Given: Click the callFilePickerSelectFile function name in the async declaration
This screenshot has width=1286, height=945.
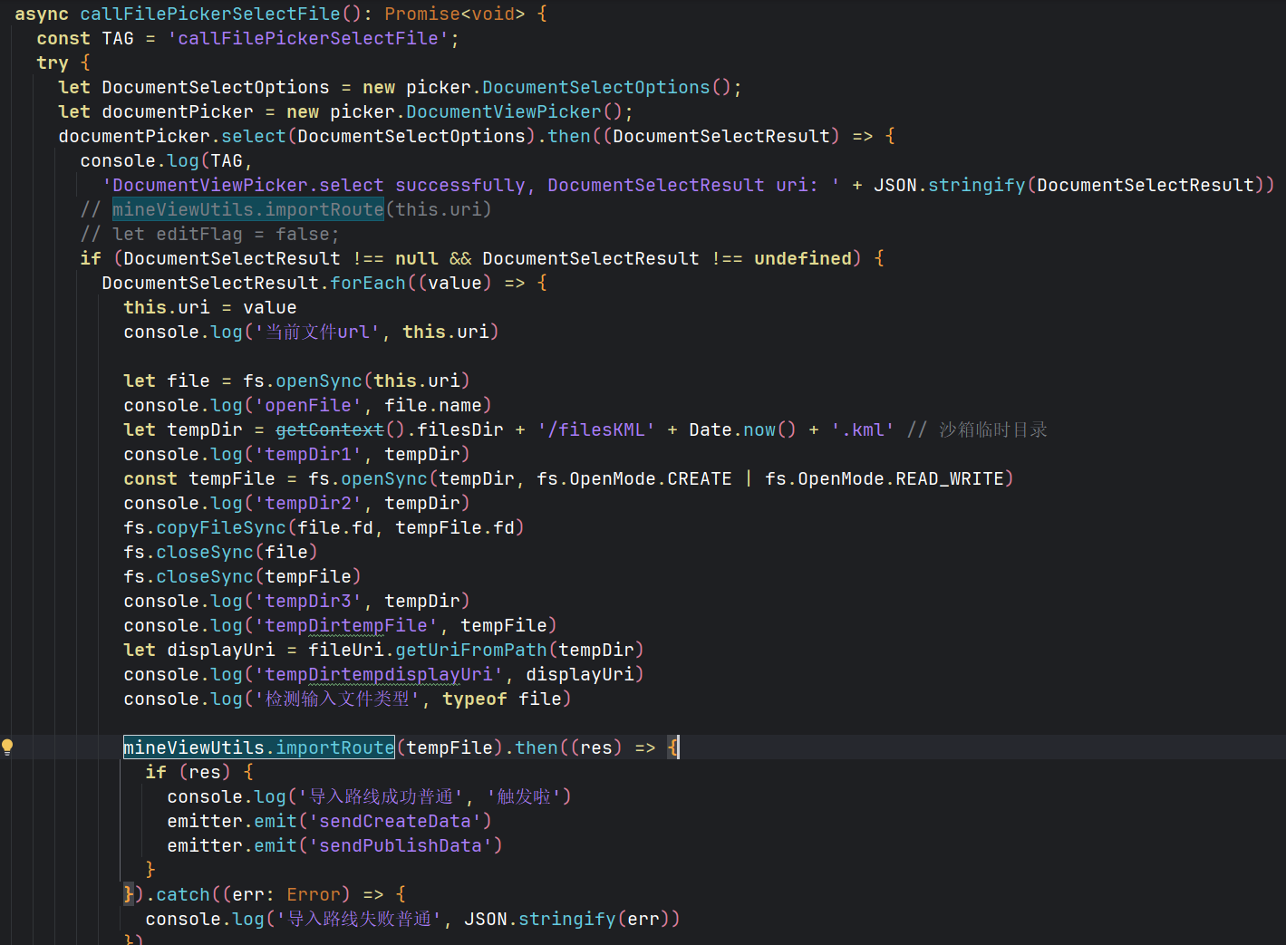Looking at the screenshot, I should click(x=209, y=14).
